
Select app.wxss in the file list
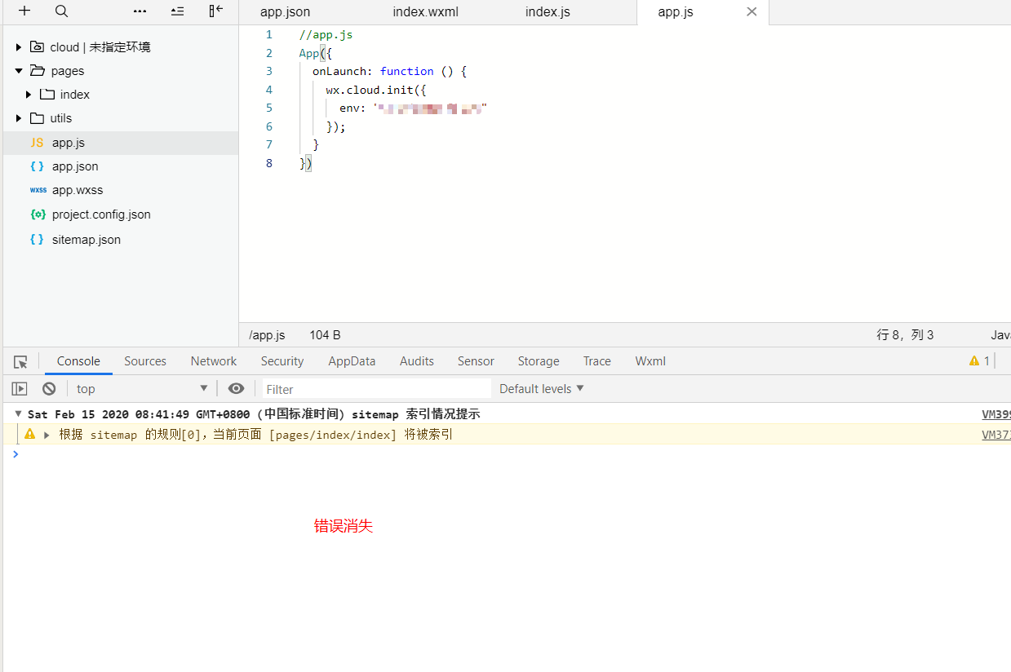73,189
